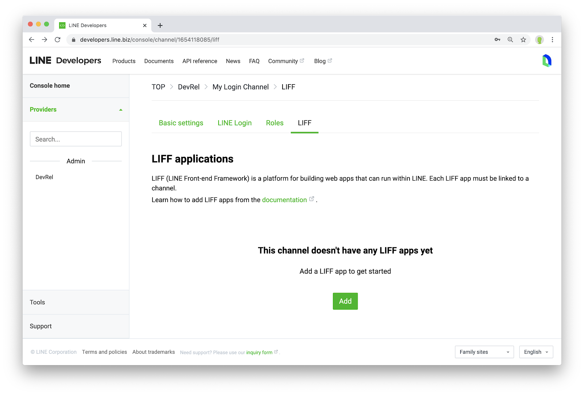Click the LINE Corporation copyright text

coord(54,352)
